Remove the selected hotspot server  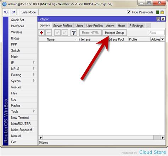click(x=49, y=33)
